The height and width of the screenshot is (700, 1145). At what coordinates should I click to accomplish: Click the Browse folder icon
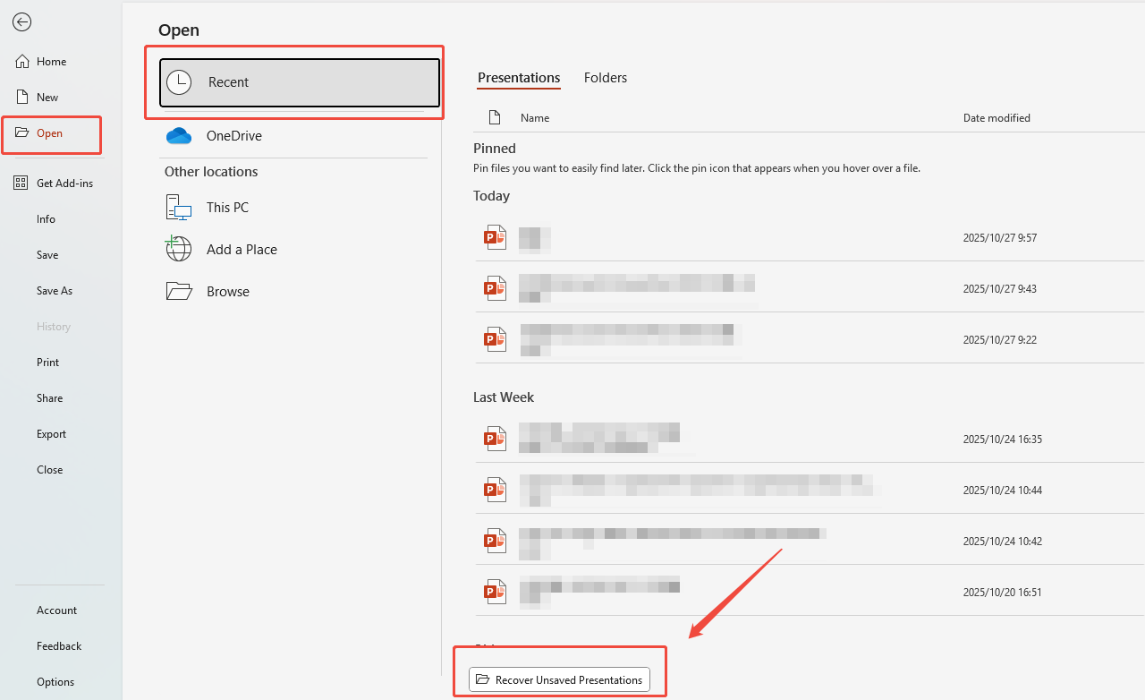click(179, 290)
